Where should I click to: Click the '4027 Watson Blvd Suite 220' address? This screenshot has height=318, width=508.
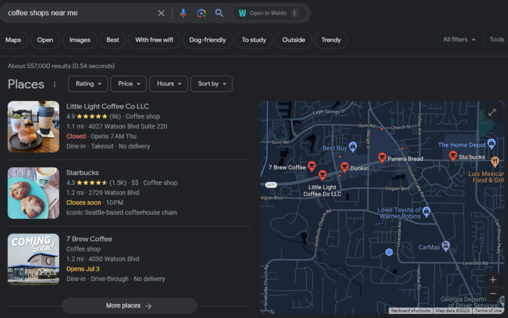(128, 127)
